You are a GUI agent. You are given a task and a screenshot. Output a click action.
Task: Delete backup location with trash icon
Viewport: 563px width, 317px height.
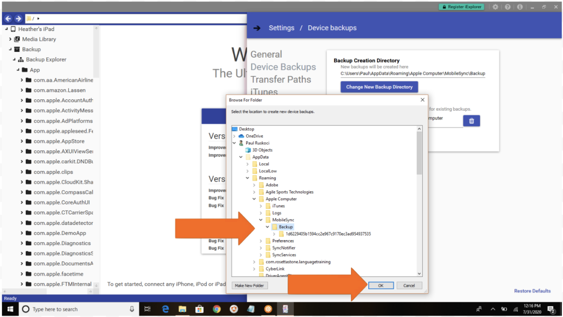[472, 121]
